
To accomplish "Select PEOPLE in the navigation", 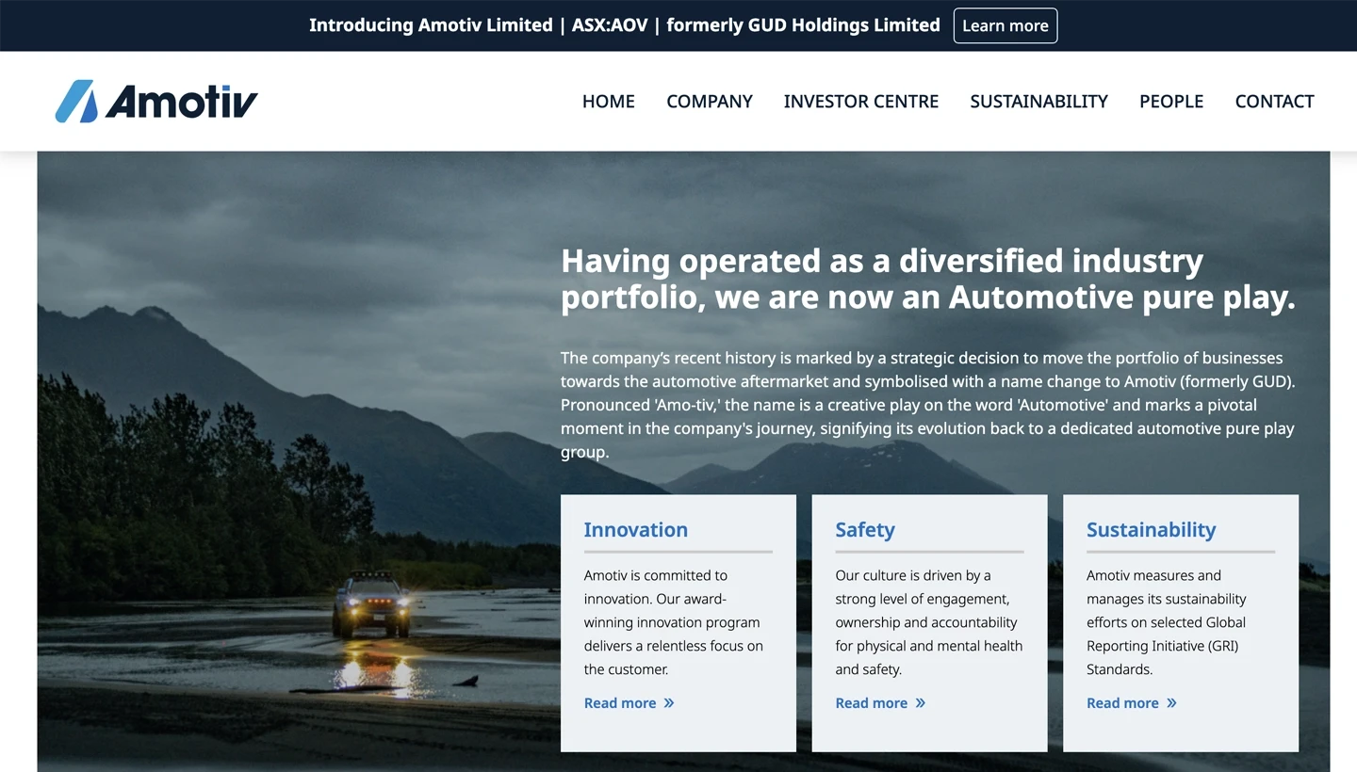I will pyautogui.click(x=1171, y=101).
